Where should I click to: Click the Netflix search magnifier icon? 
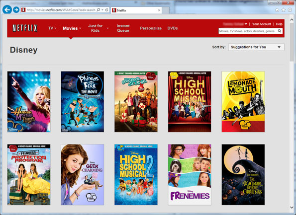(280, 31)
